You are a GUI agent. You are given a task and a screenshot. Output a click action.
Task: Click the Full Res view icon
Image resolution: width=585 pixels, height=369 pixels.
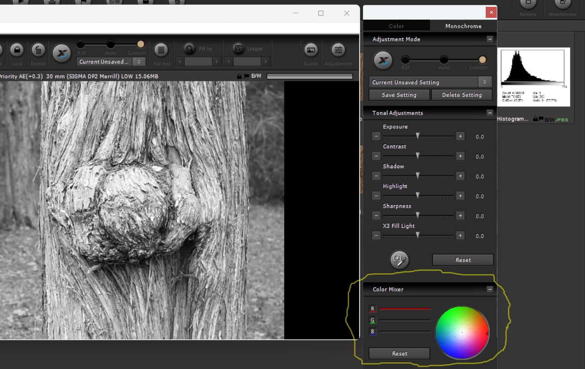(x=161, y=50)
